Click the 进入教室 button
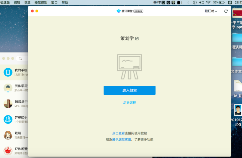Screen dimensions: 242x158 point(129,90)
